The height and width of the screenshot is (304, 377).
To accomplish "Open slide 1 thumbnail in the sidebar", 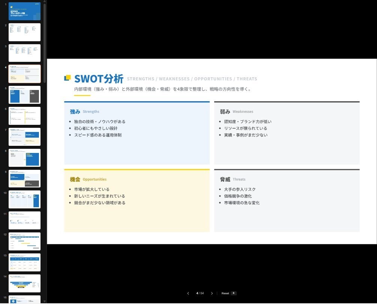I will (x=24, y=11).
